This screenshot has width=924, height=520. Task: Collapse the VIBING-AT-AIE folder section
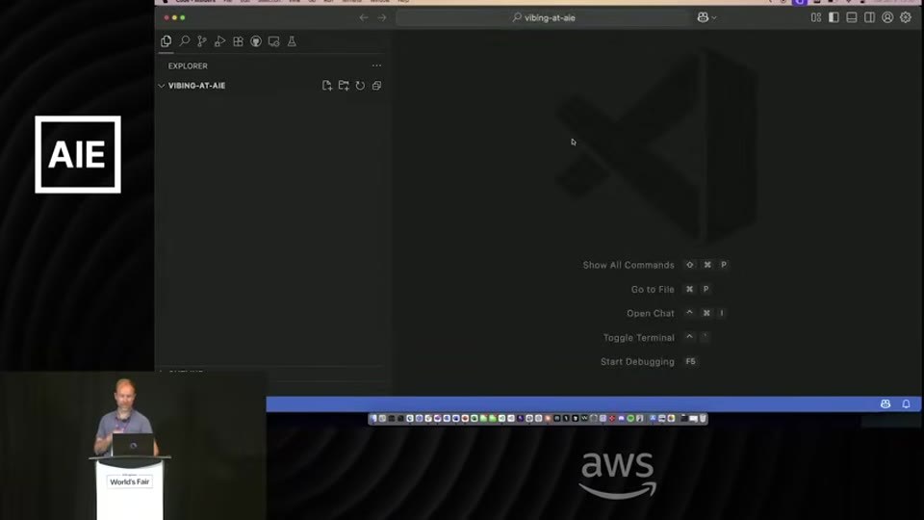pyautogui.click(x=161, y=86)
